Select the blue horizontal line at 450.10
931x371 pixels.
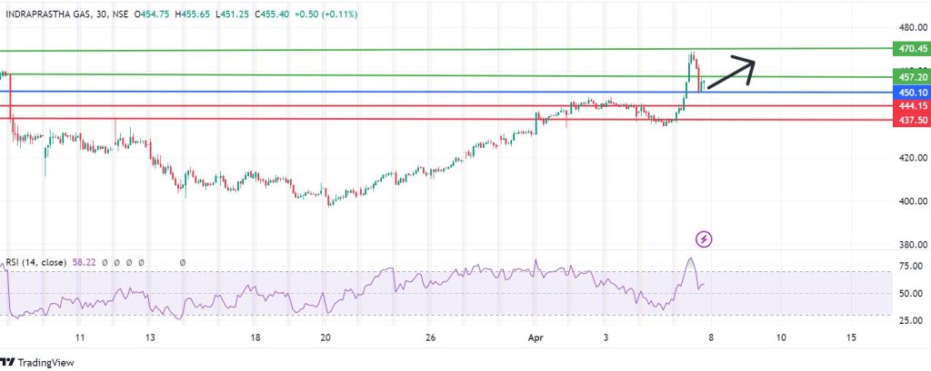(x=445, y=92)
